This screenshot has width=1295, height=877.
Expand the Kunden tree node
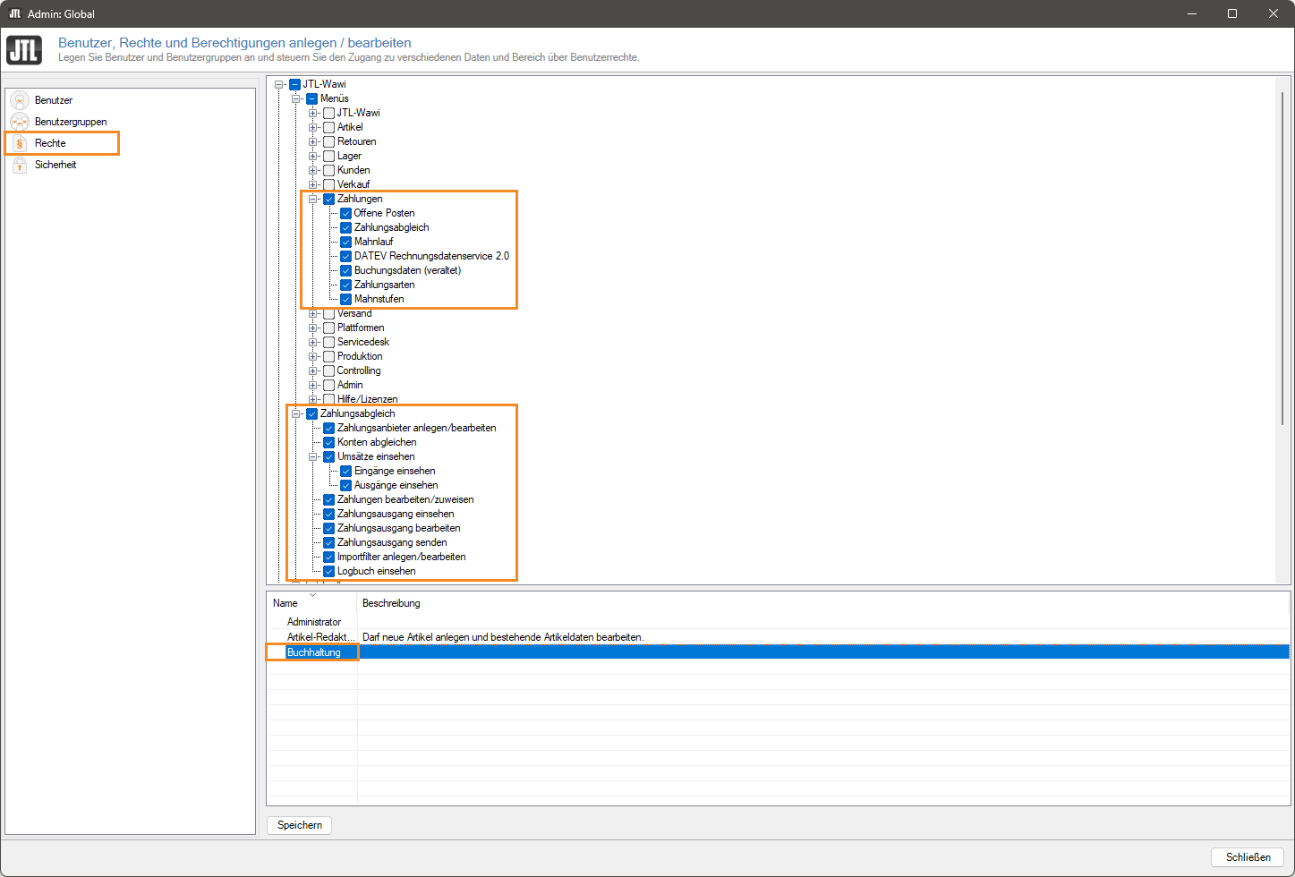point(313,170)
